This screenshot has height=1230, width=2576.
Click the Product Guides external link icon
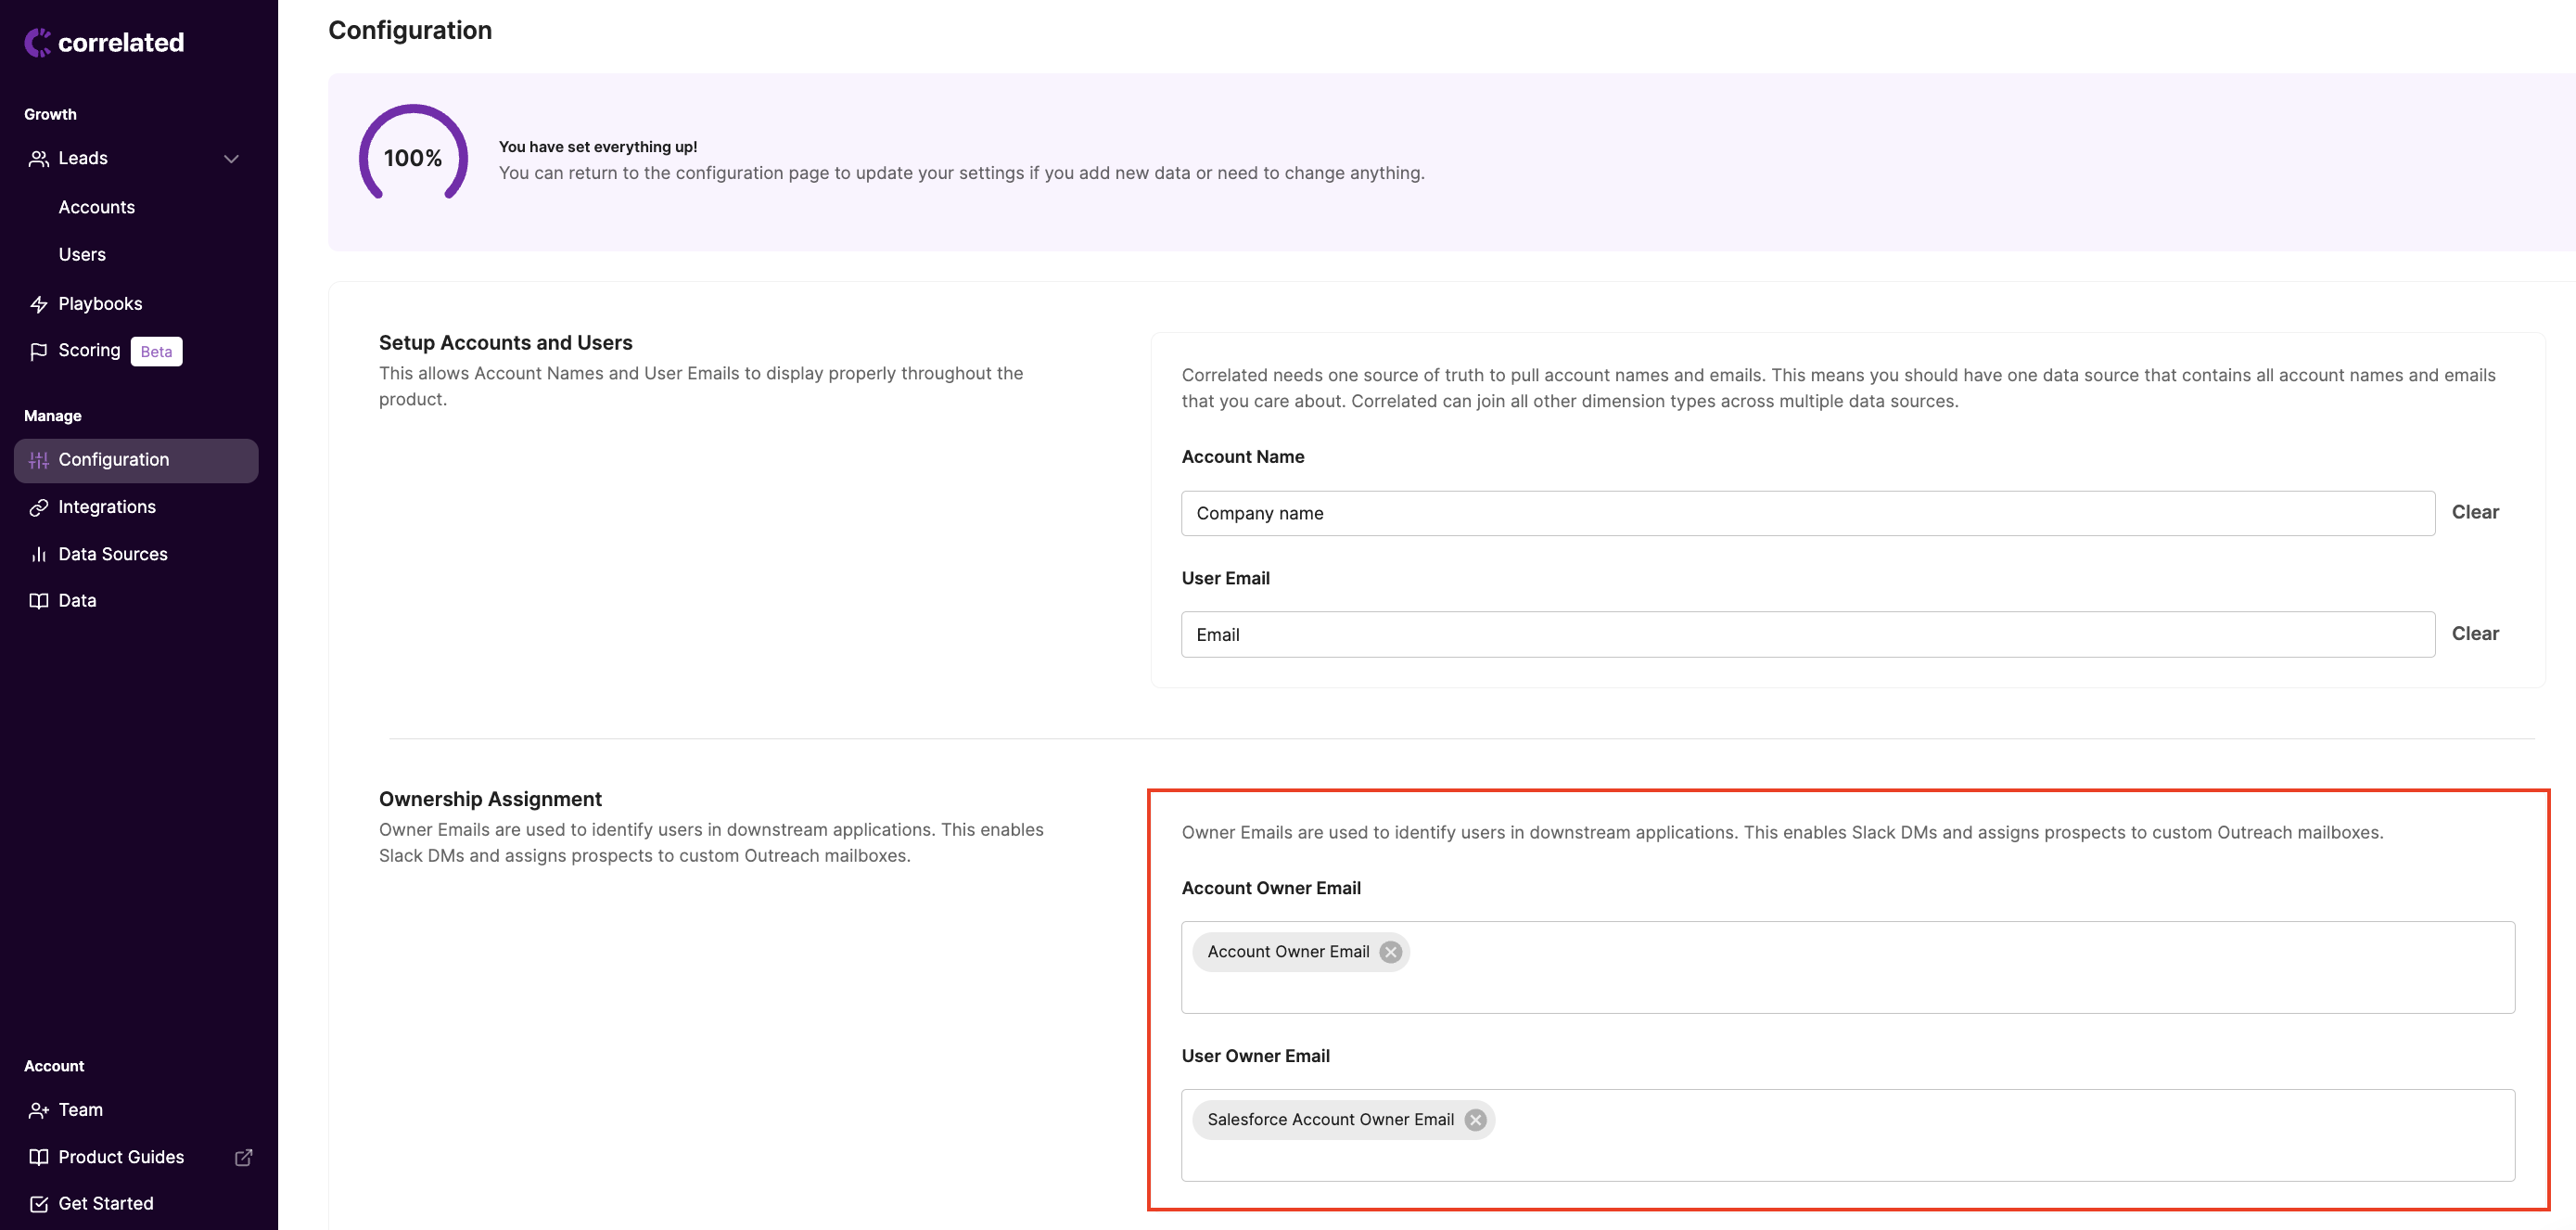coord(243,1157)
